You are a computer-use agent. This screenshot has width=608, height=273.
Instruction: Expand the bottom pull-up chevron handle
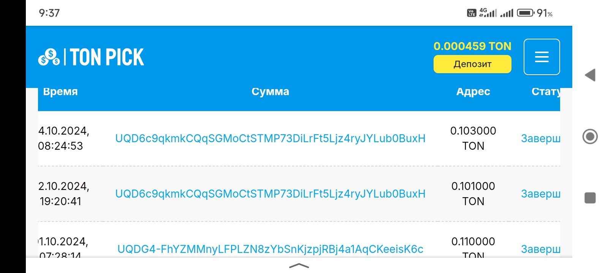(x=299, y=266)
